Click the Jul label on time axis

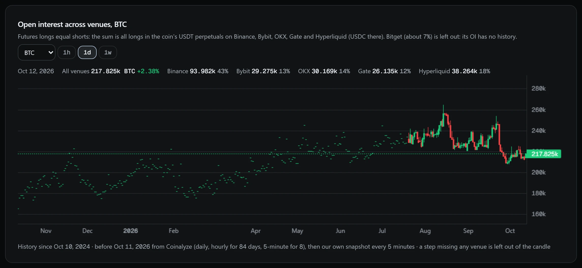(382, 231)
